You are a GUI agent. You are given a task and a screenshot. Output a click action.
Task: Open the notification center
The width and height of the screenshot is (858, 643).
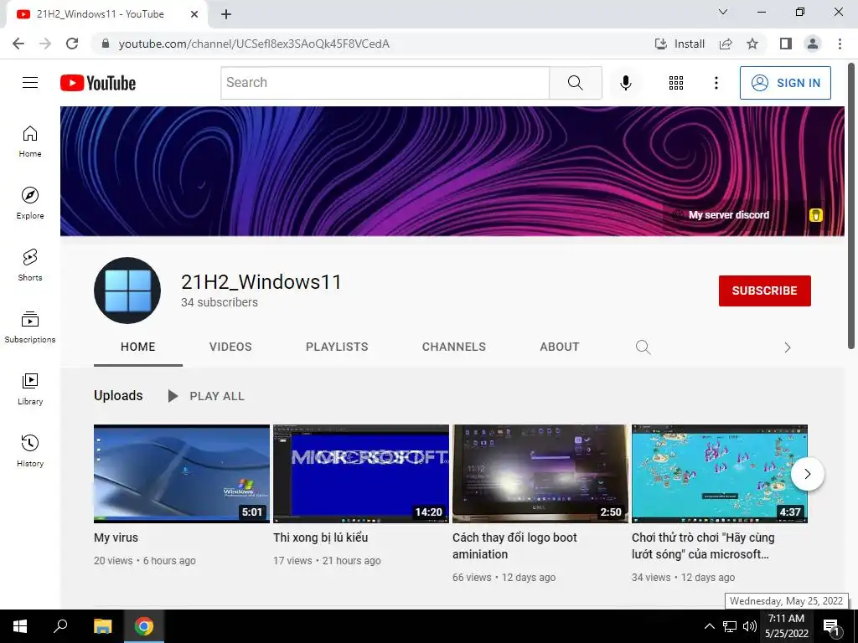click(x=831, y=626)
